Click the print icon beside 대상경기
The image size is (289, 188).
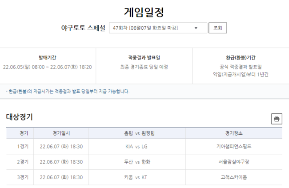point(277,119)
